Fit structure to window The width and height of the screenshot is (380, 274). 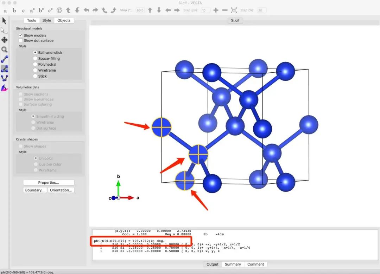click(234, 10)
